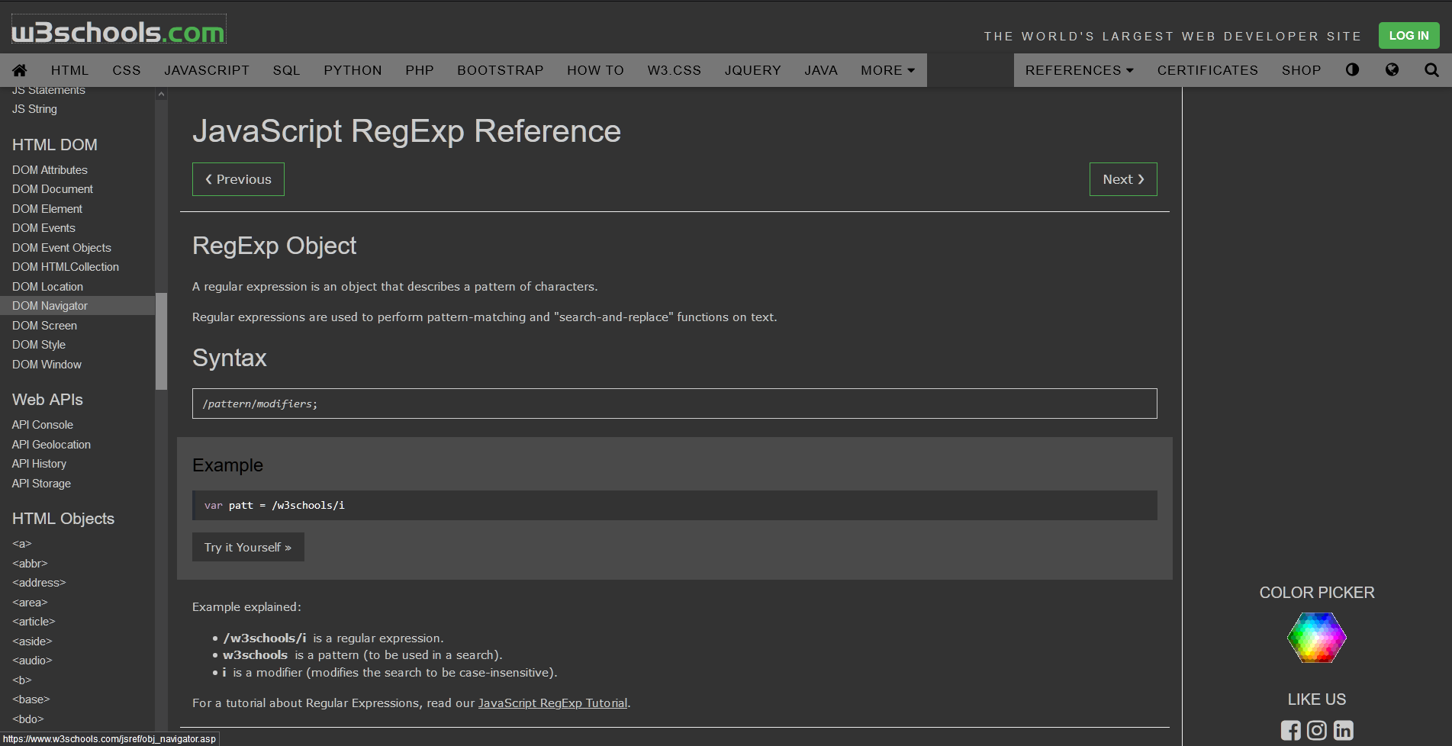Open the REFERENCES dropdown
Image resolution: width=1452 pixels, height=746 pixels.
(x=1078, y=69)
